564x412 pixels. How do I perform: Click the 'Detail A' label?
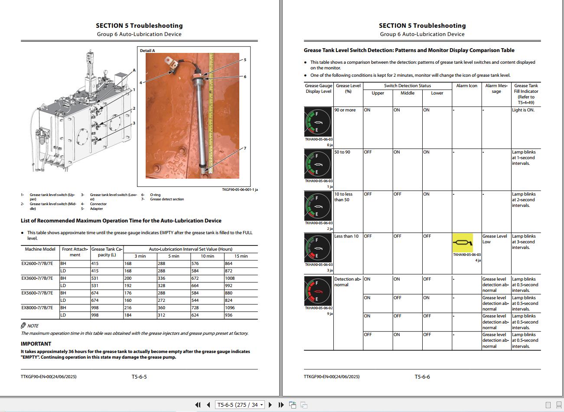pyautogui.click(x=147, y=51)
